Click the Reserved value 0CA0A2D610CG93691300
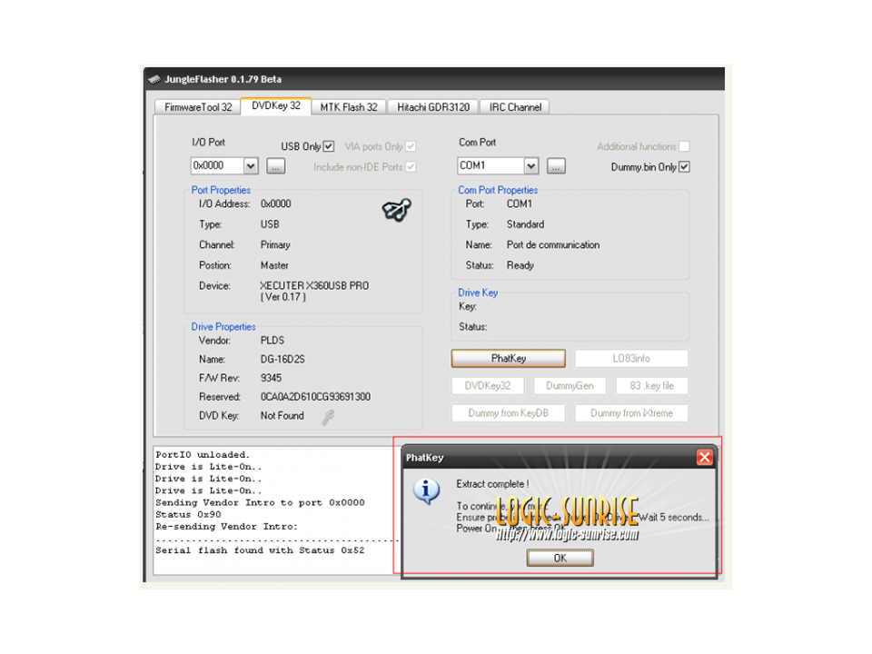This screenshot has height=654, width=872. pyautogui.click(x=315, y=397)
